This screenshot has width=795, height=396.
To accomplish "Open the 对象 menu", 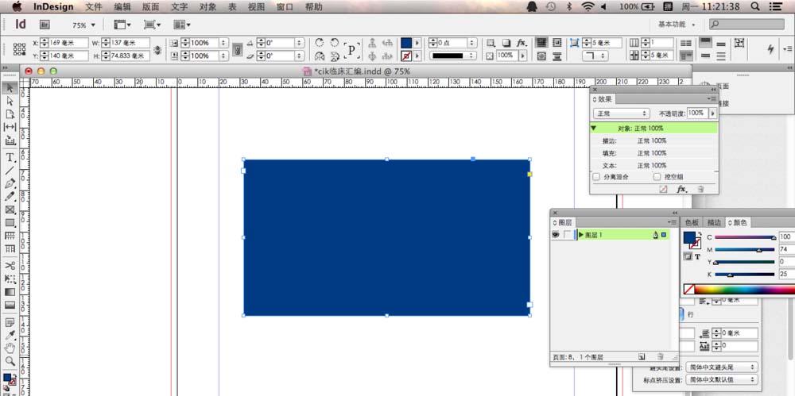I will tap(207, 6).
